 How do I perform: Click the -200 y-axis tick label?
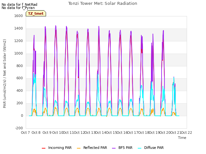click(19, 128)
